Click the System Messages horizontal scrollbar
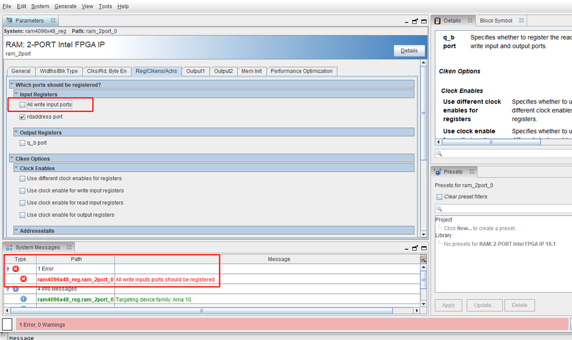The height and width of the screenshot is (340, 572). coord(202,310)
